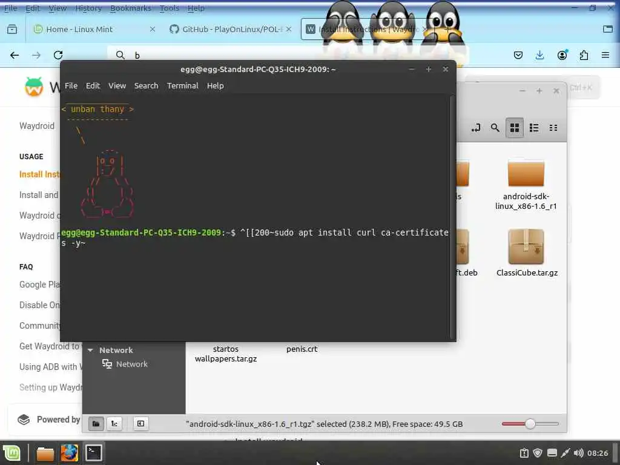This screenshot has width=620, height=465.
Task: Switch file manager to list view
Action: [x=534, y=128]
